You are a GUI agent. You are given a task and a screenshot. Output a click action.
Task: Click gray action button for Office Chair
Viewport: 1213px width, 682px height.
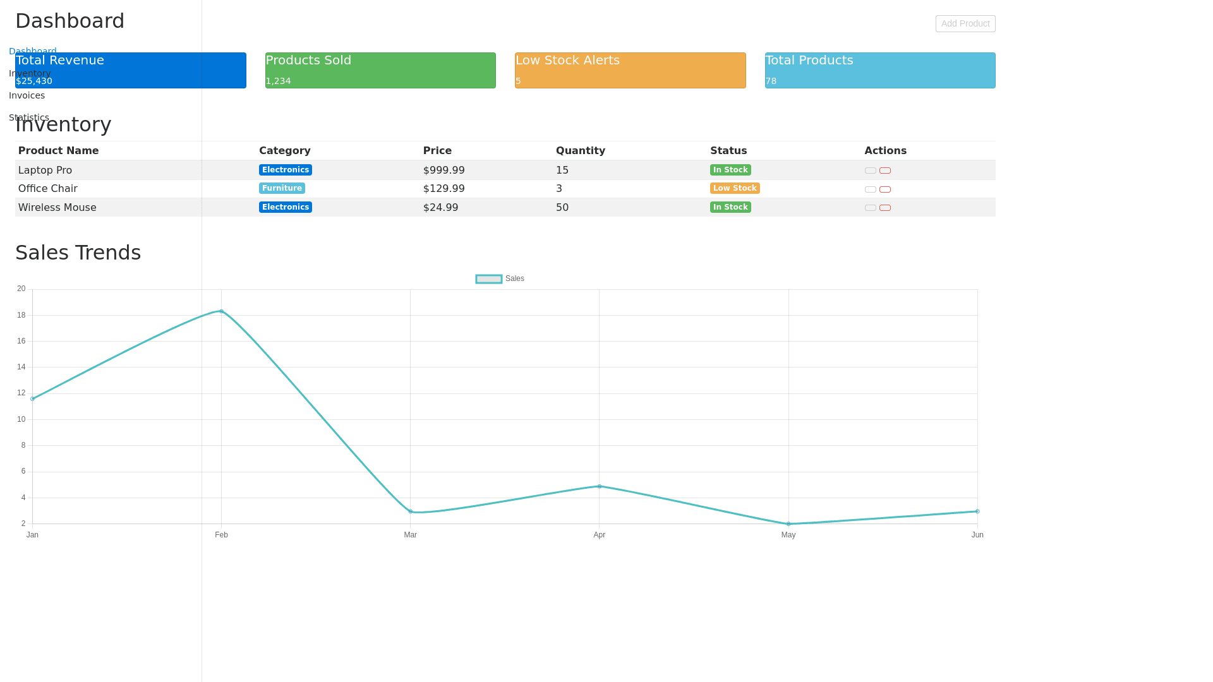click(x=870, y=189)
